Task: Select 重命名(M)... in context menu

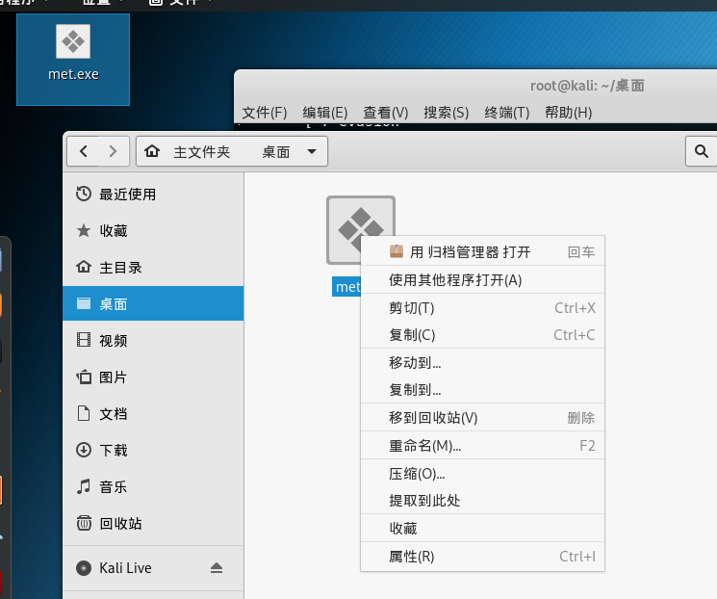Action: click(482, 445)
